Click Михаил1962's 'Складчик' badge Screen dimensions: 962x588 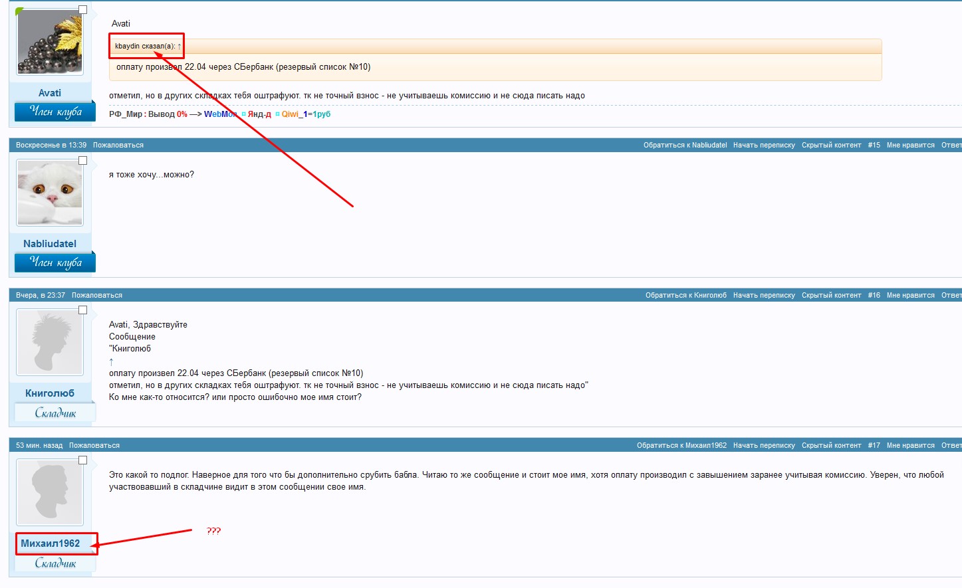pos(55,563)
